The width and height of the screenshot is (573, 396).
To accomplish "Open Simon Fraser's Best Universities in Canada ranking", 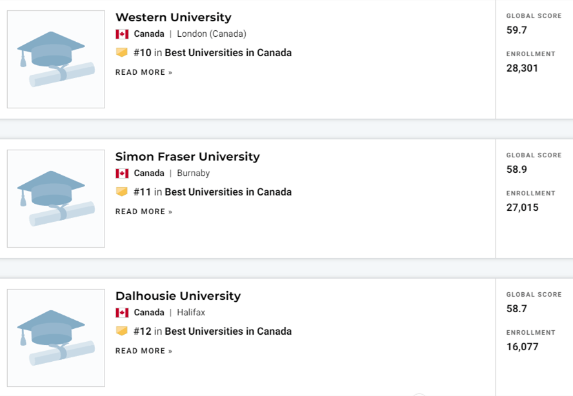I will [x=228, y=192].
